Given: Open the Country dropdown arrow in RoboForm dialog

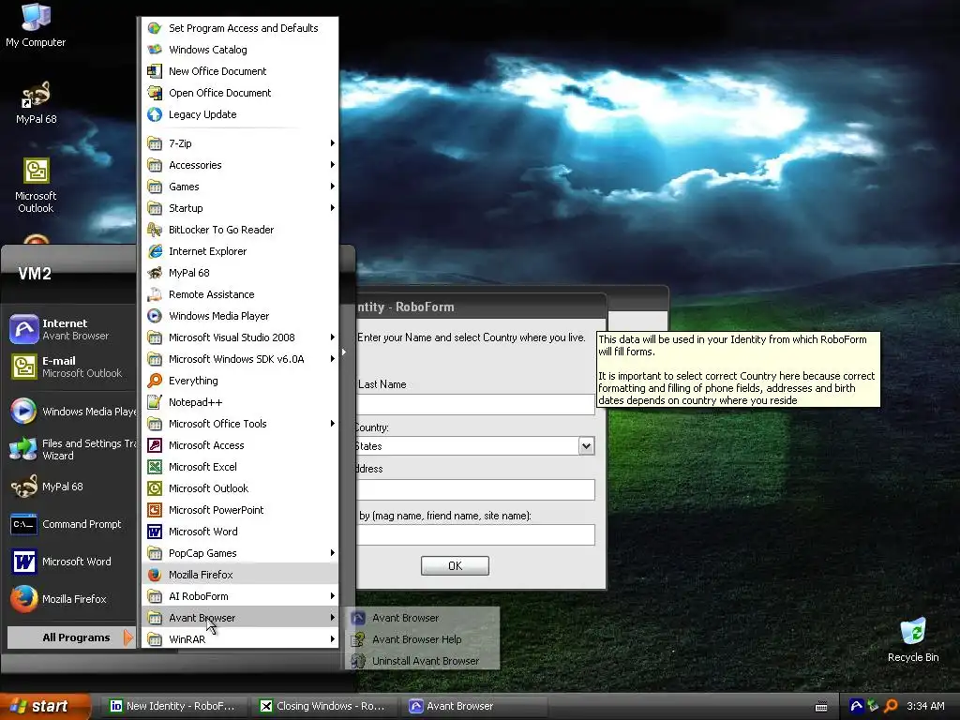Looking at the screenshot, I should (x=586, y=445).
